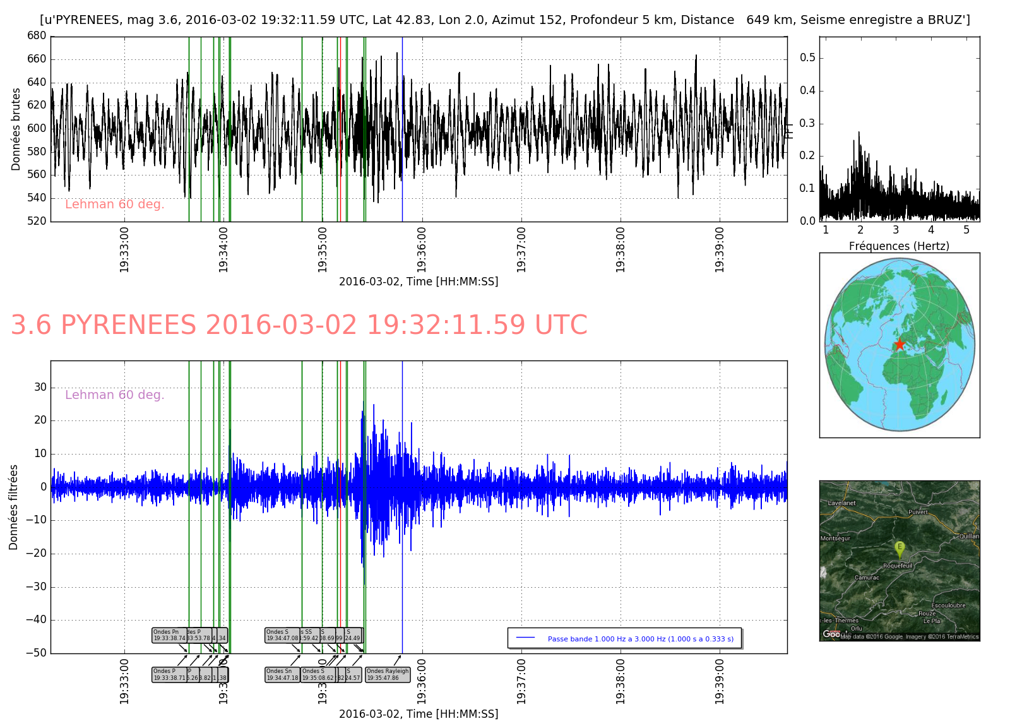Click Lehman 60 deg. text in raw data plot
This screenshot has height=726, width=1010.
(114, 204)
